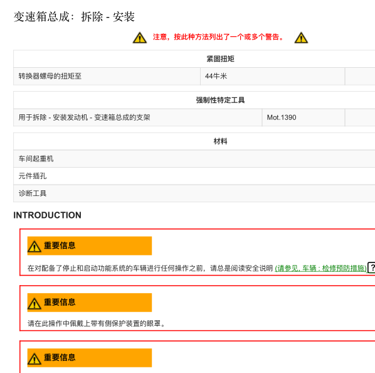The image size is (375, 373).
Task: Select the 转换器螺母的扭矩至 cell
Action: point(107,77)
